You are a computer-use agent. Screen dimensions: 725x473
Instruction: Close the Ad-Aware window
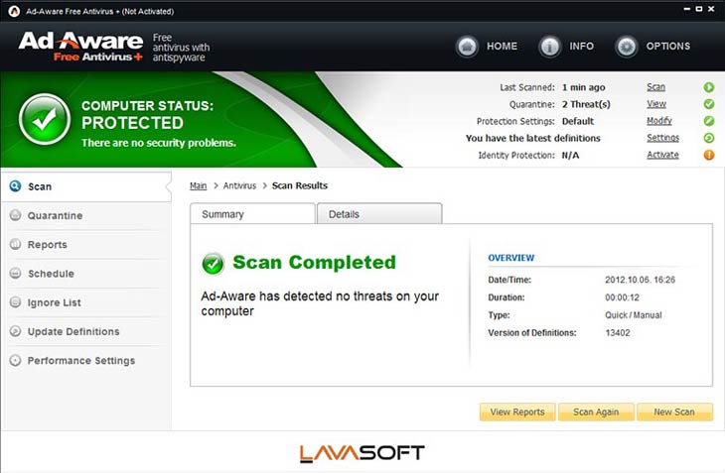point(711,9)
